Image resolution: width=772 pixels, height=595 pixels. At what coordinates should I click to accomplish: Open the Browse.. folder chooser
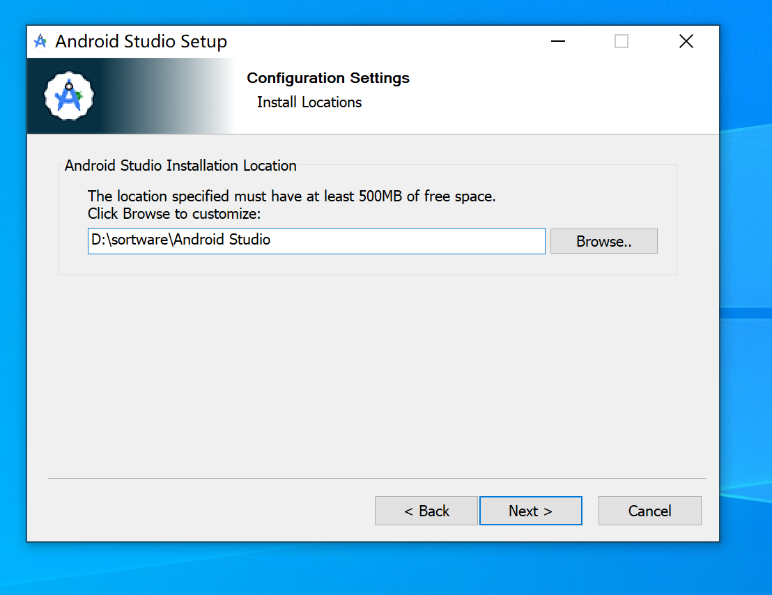604,241
